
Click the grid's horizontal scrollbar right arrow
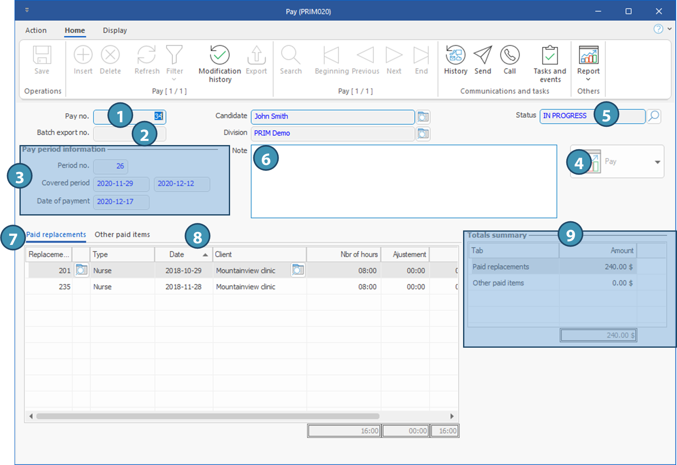[x=452, y=416]
